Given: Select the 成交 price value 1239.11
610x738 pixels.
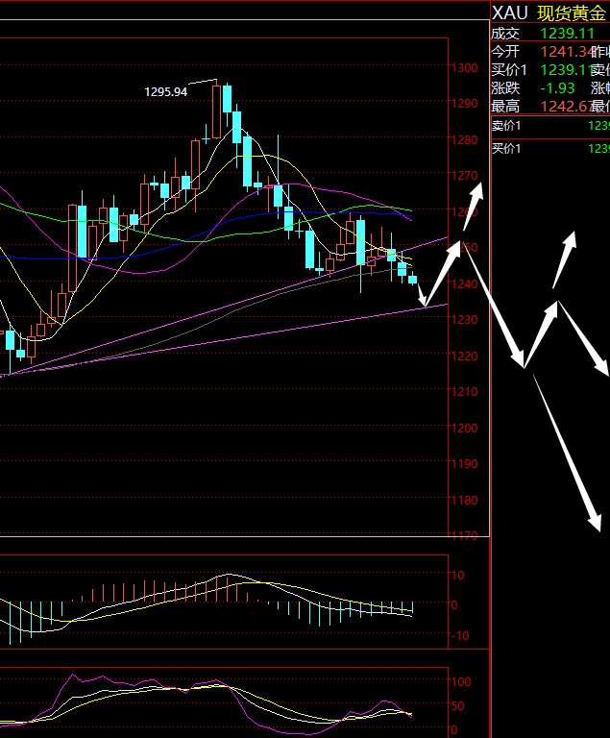Looking at the screenshot, I should tap(568, 34).
